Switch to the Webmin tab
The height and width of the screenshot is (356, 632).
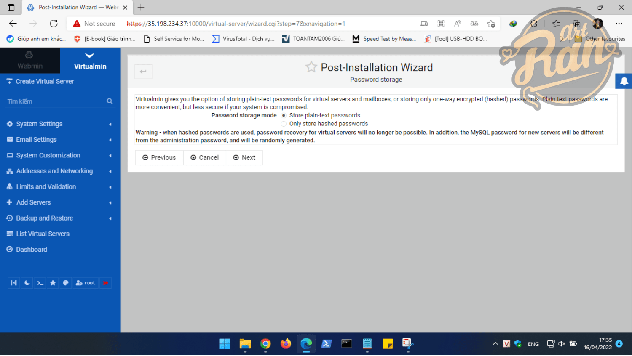coord(30,61)
